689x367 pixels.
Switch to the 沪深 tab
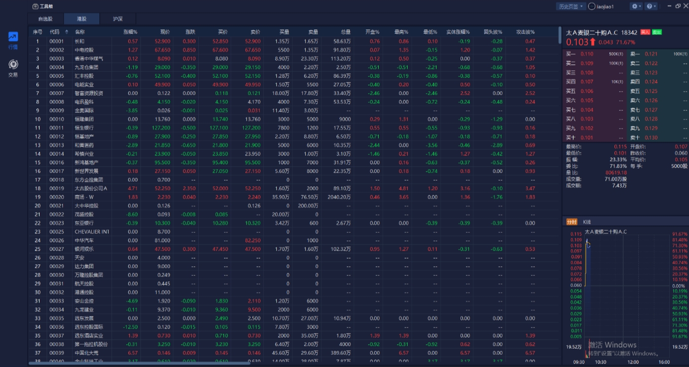[118, 19]
